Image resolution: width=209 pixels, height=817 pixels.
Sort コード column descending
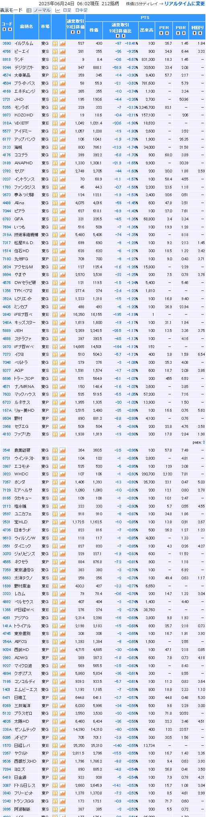pyautogui.click(x=10, y=29)
